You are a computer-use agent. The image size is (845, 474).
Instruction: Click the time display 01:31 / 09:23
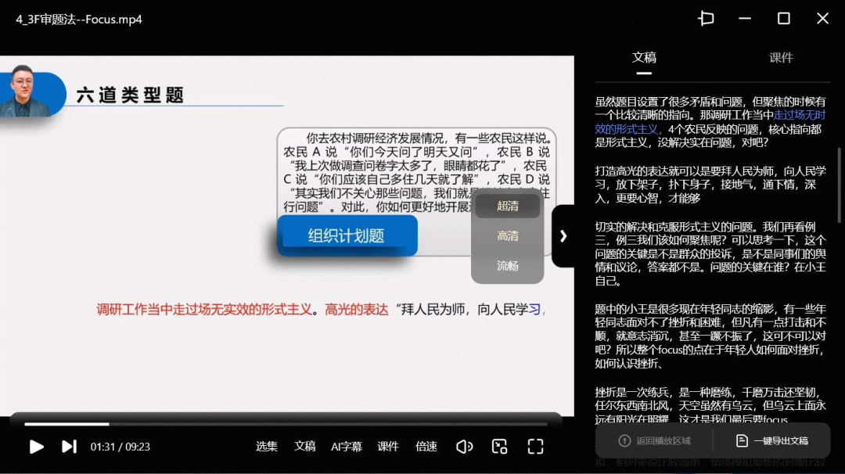click(x=120, y=447)
